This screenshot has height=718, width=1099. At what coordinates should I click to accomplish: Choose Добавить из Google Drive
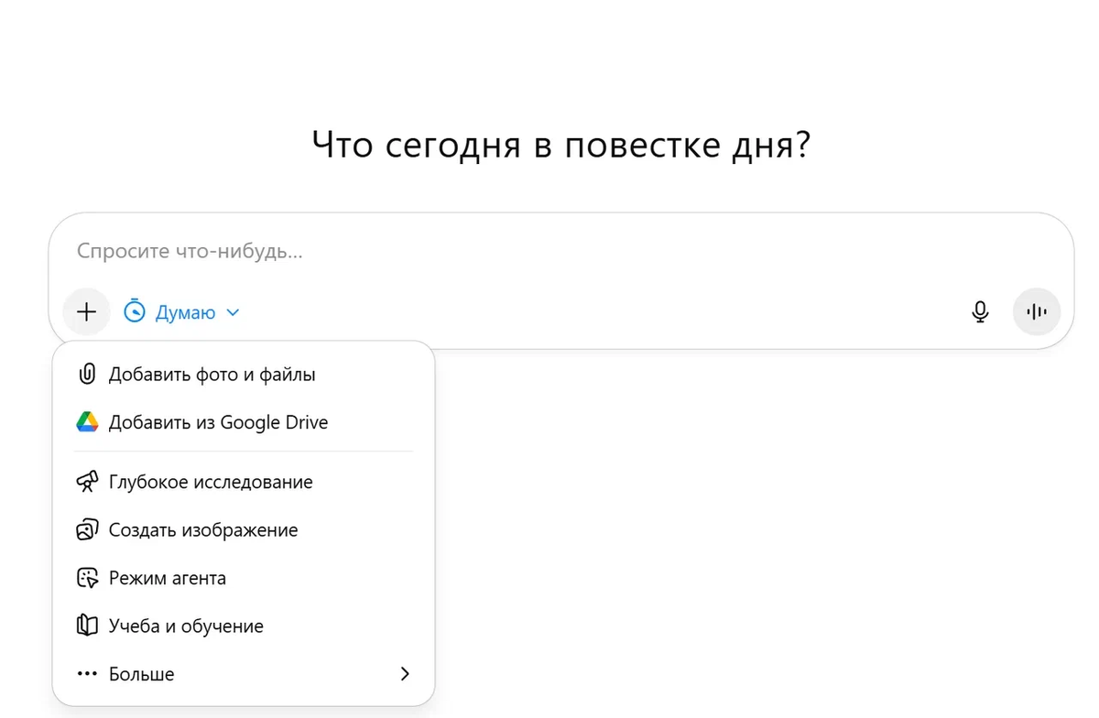218,422
